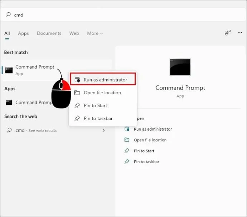Click the Command Prompt icon under Best match
The height and width of the screenshot is (217, 247).
point(9,70)
